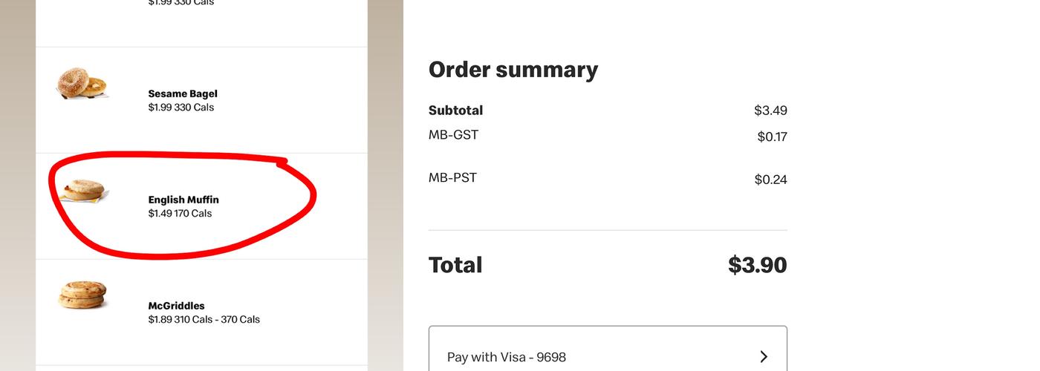Click the $3.49 subtotal amount
The width and height of the screenshot is (1040, 371).
point(770,111)
